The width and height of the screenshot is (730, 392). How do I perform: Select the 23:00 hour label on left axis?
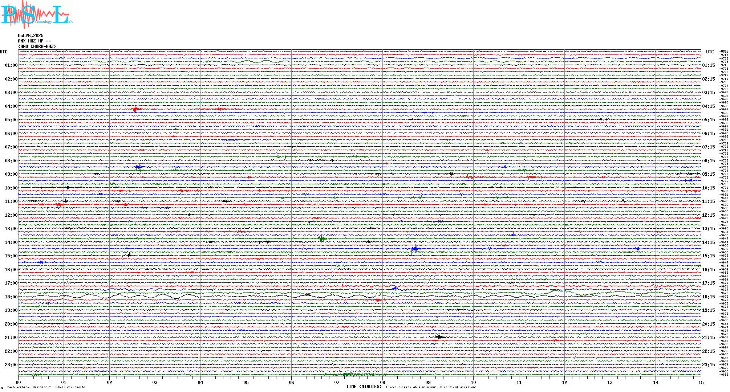pos(11,365)
